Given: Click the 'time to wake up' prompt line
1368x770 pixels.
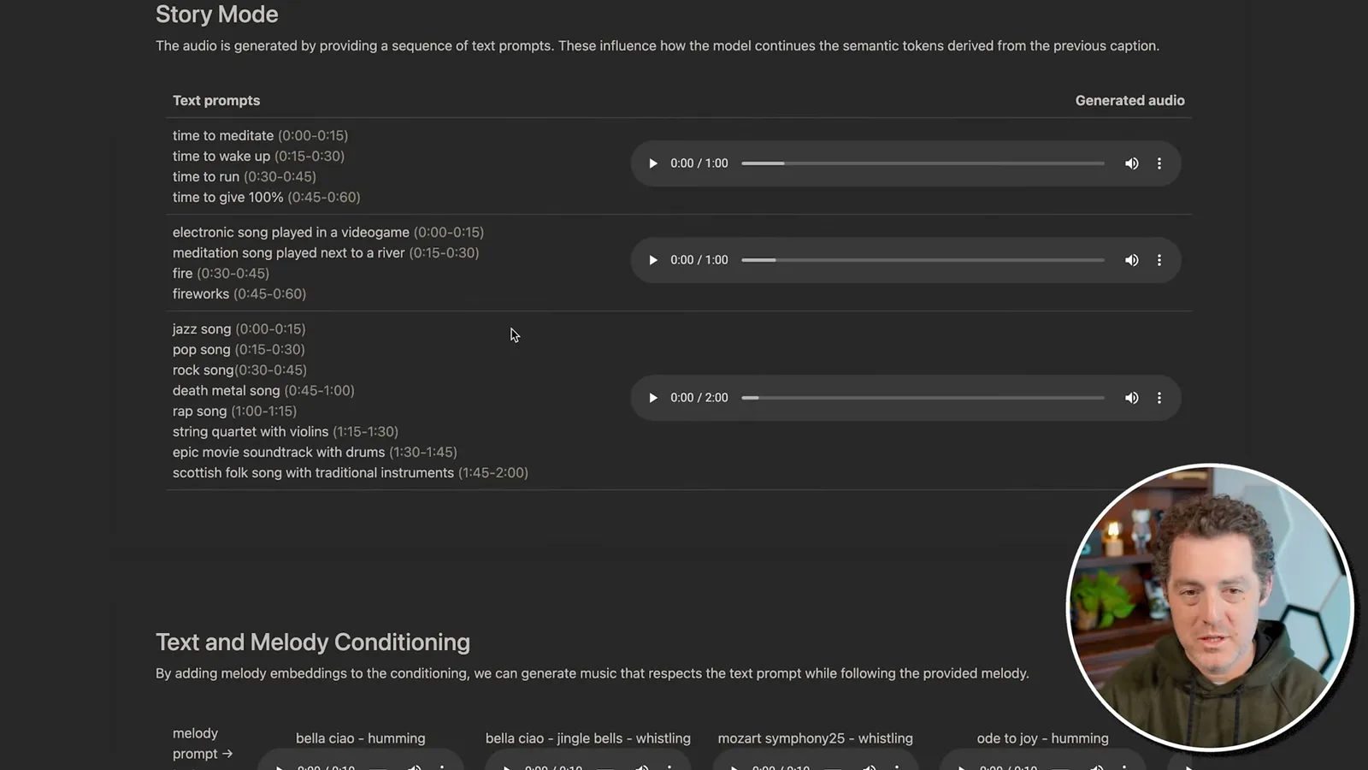Looking at the screenshot, I should pos(258,156).
